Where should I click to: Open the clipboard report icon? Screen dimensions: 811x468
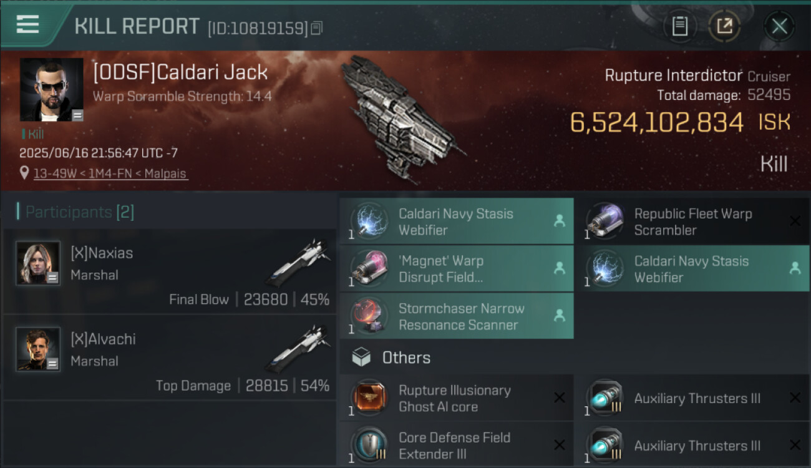tap(679, 26)
